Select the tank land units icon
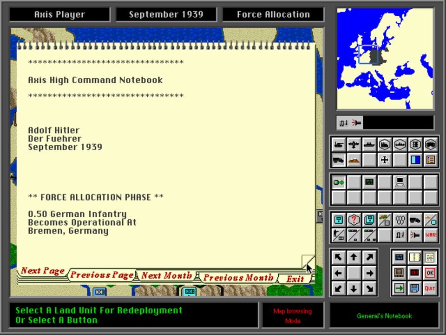The height and width of the screenshot is (335, 446). 339,145
